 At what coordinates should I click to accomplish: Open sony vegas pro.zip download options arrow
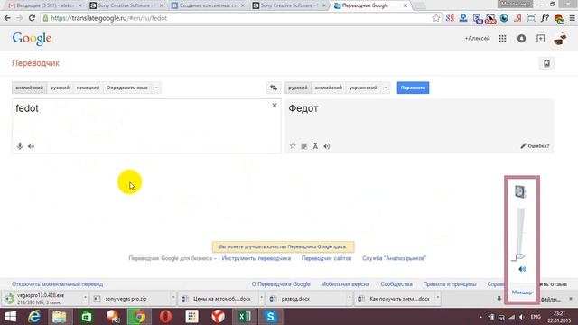point(172,298)
